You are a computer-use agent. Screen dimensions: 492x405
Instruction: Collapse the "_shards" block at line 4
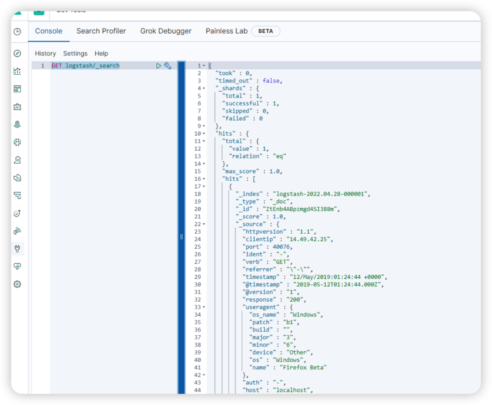pyautogui.click(x=204, y=88)
